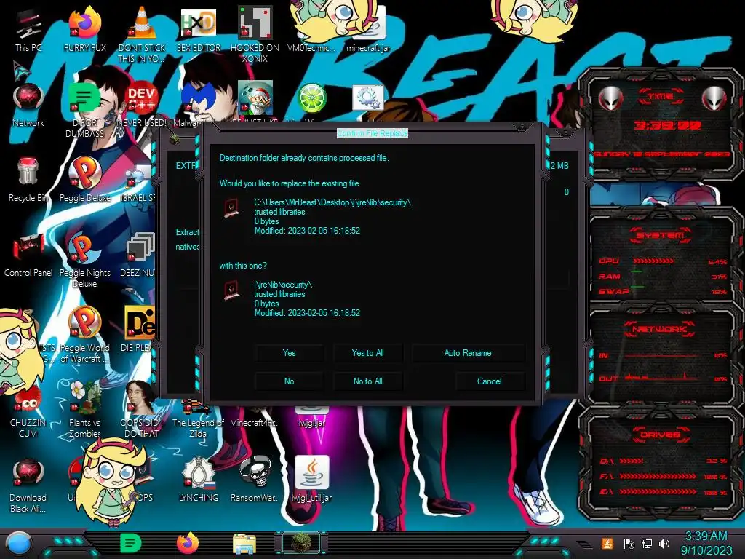Image resolution: width=745 pixels, height=559 pixels.
Task: Select the Santa Claus game icon
Action: point(255,97)
